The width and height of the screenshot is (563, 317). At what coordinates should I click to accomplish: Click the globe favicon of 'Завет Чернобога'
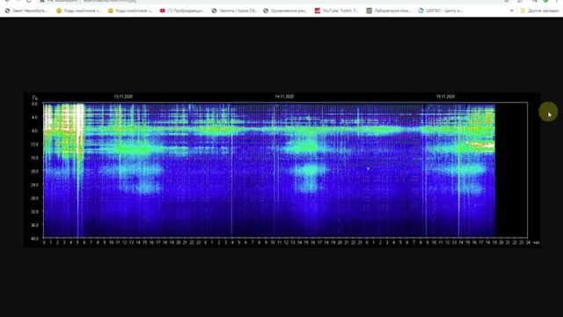pyautogui.click(x=7, y=11)
